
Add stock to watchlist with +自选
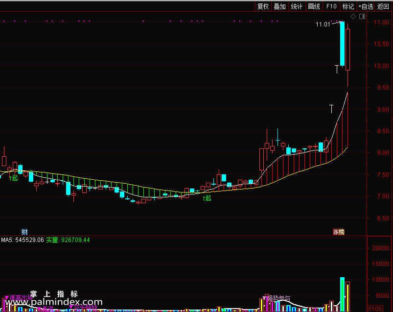tap(366, 6)
